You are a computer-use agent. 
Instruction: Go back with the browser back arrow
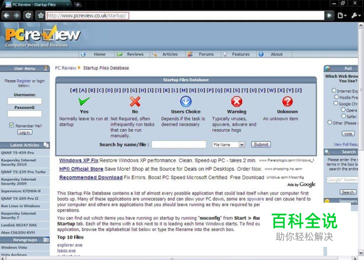(6, 16)
